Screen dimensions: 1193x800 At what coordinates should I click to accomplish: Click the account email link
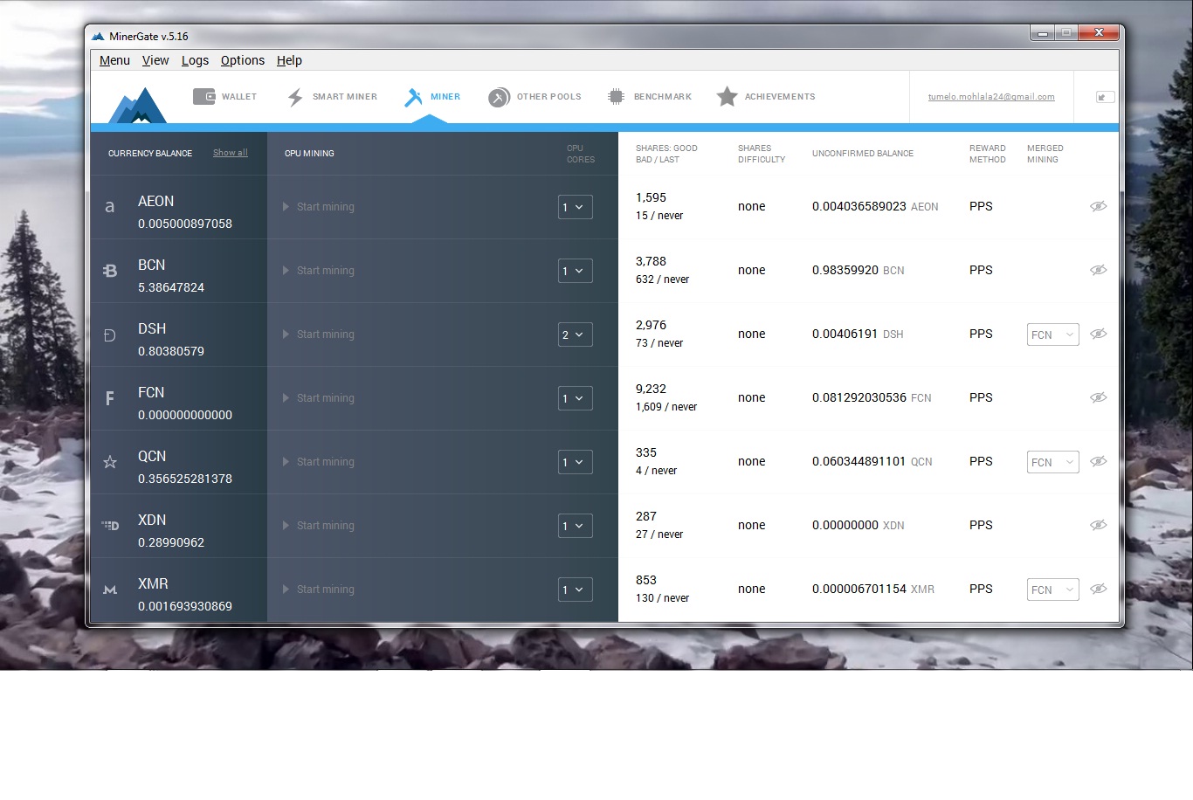(991, 97)
